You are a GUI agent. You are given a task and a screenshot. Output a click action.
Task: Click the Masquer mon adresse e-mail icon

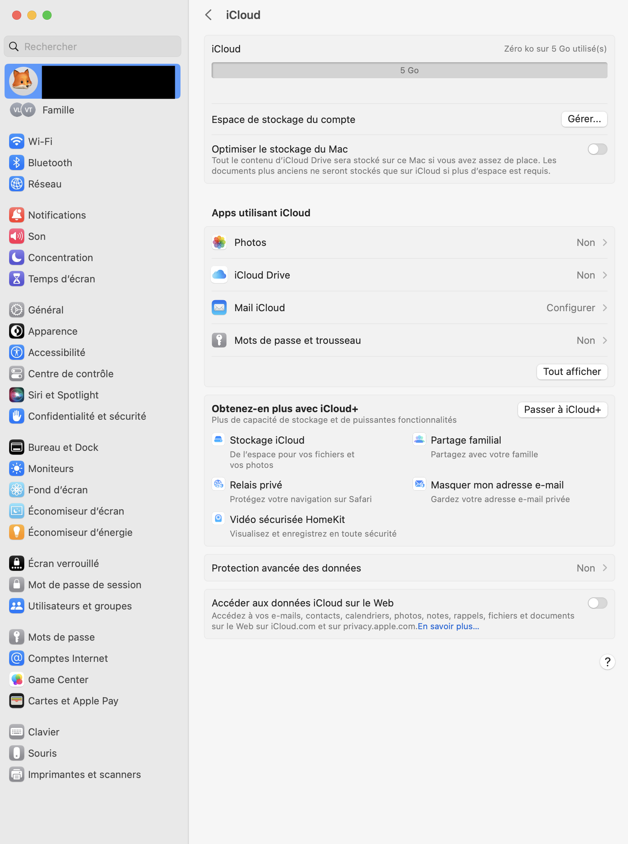click(x=419, y=485)
